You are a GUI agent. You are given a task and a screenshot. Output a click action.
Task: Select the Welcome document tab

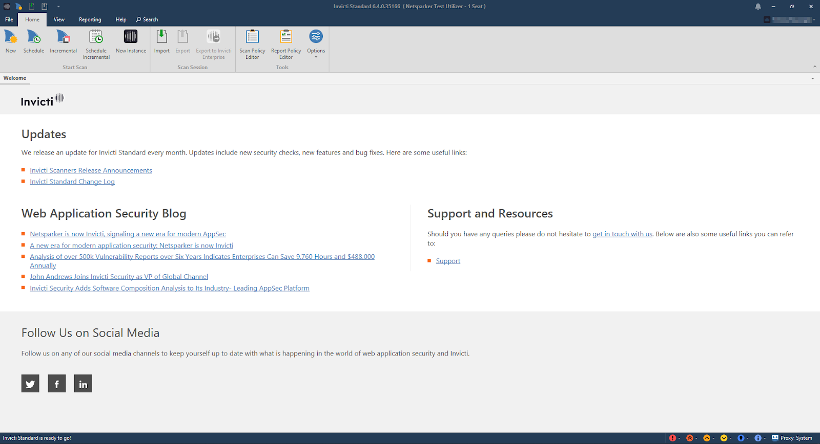pos(15,78)
